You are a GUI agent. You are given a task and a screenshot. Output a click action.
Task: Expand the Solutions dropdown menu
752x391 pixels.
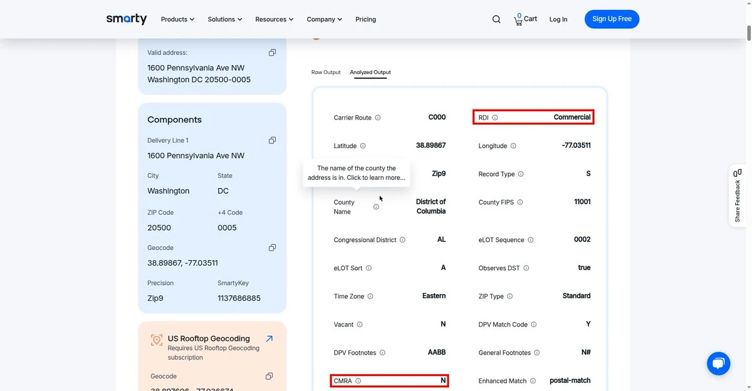tap(225, 19)
